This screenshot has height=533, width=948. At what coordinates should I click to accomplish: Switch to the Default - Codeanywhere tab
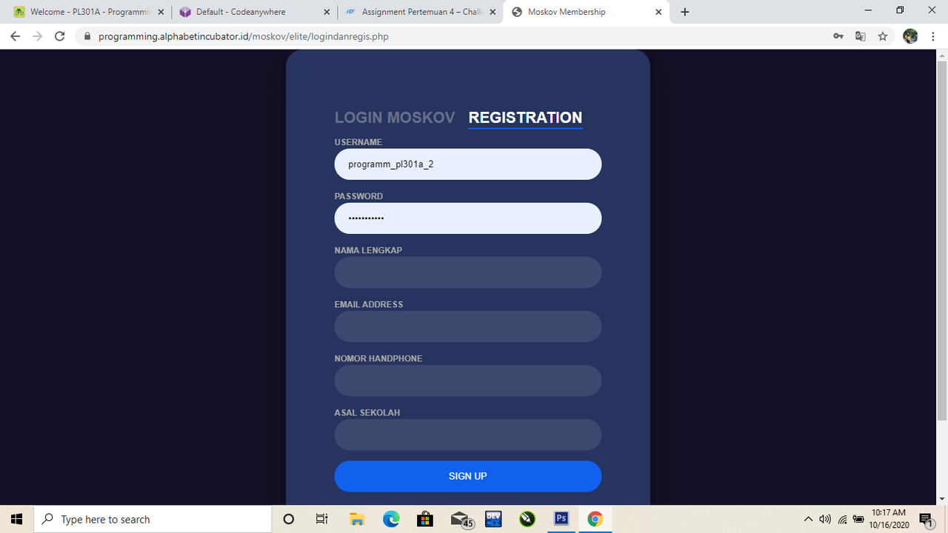pyautogui.click(x=253, y=12)
